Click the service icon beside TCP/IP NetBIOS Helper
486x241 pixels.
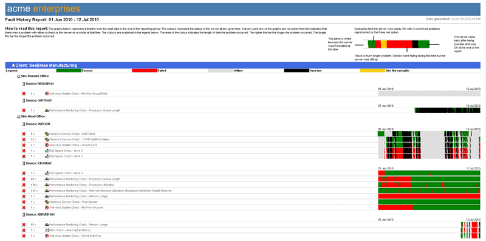47,140
